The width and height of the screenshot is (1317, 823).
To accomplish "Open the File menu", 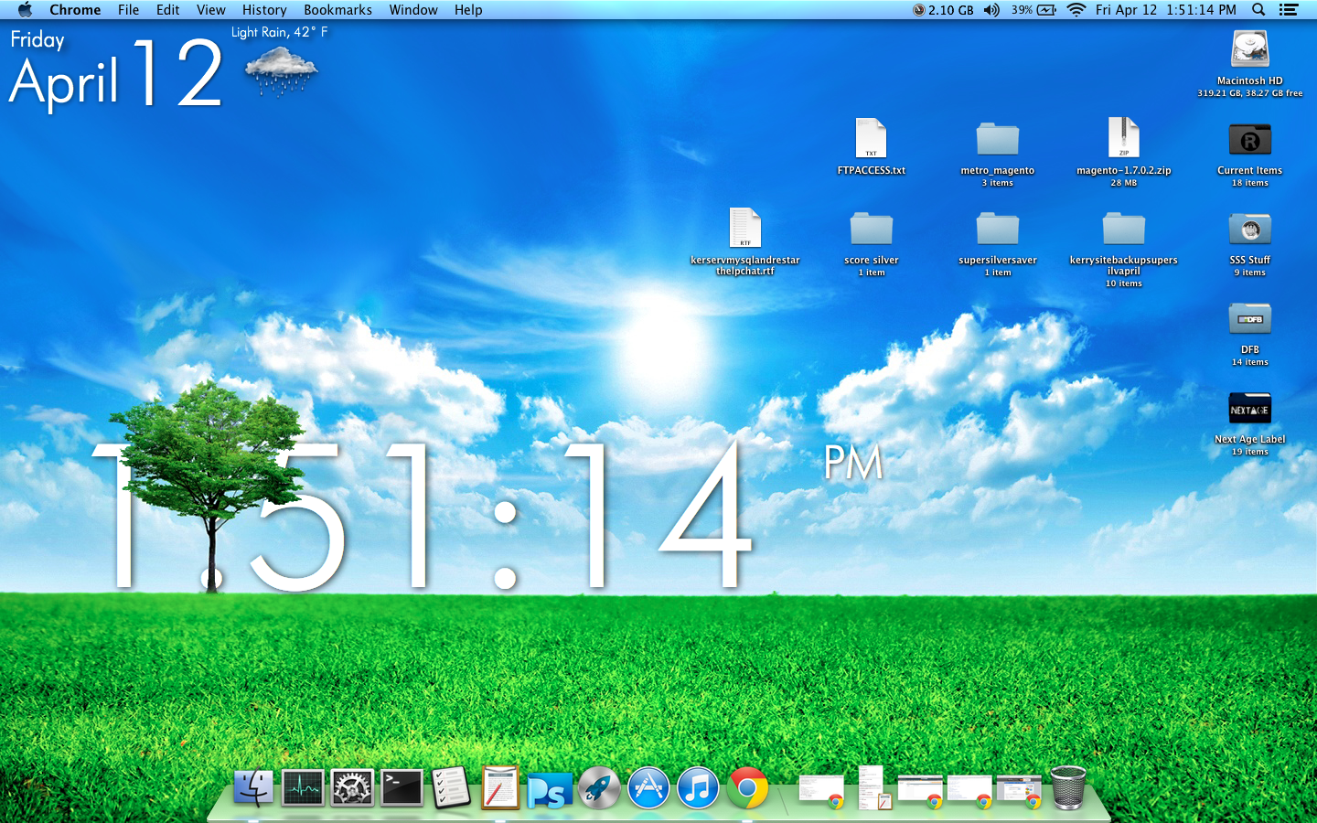I will [128, 10].
